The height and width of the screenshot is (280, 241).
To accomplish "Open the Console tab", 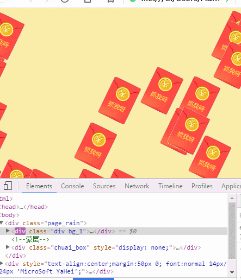I will pos(72,186).
